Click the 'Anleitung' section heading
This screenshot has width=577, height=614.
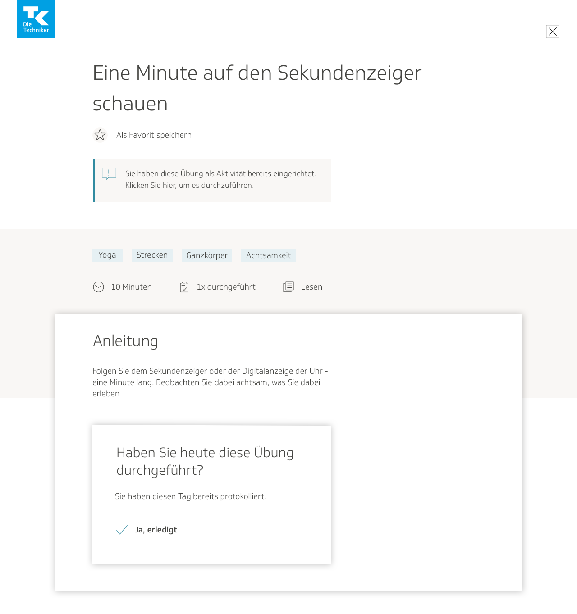tap(125, 341)
